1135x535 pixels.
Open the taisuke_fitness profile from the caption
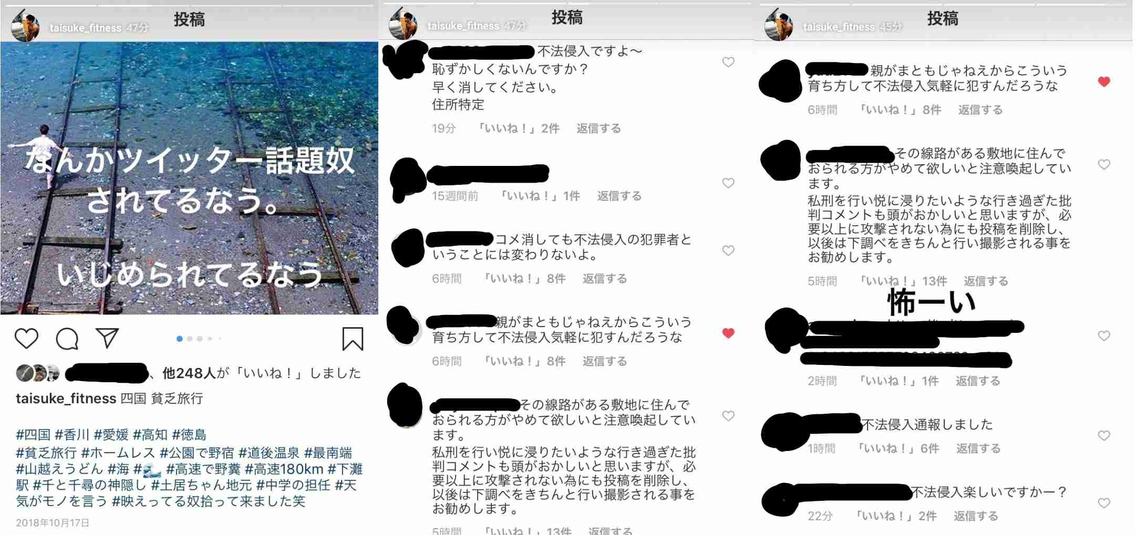[66, 398]
